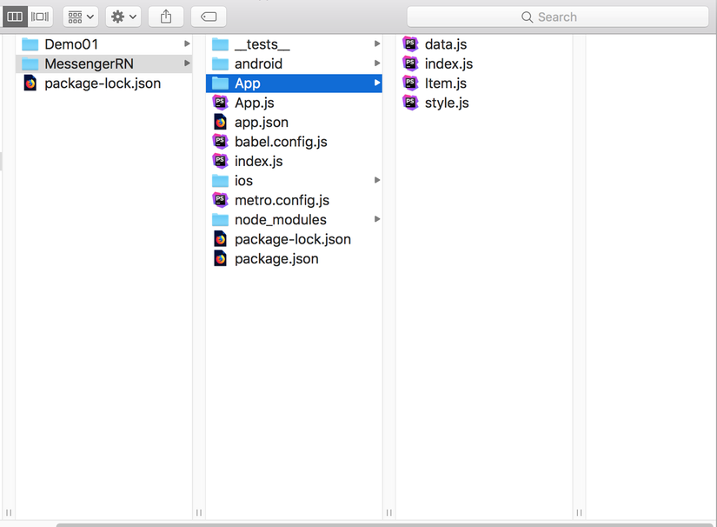Expand the ios folder arrow
Screen dimensions: 717x527
376,180
